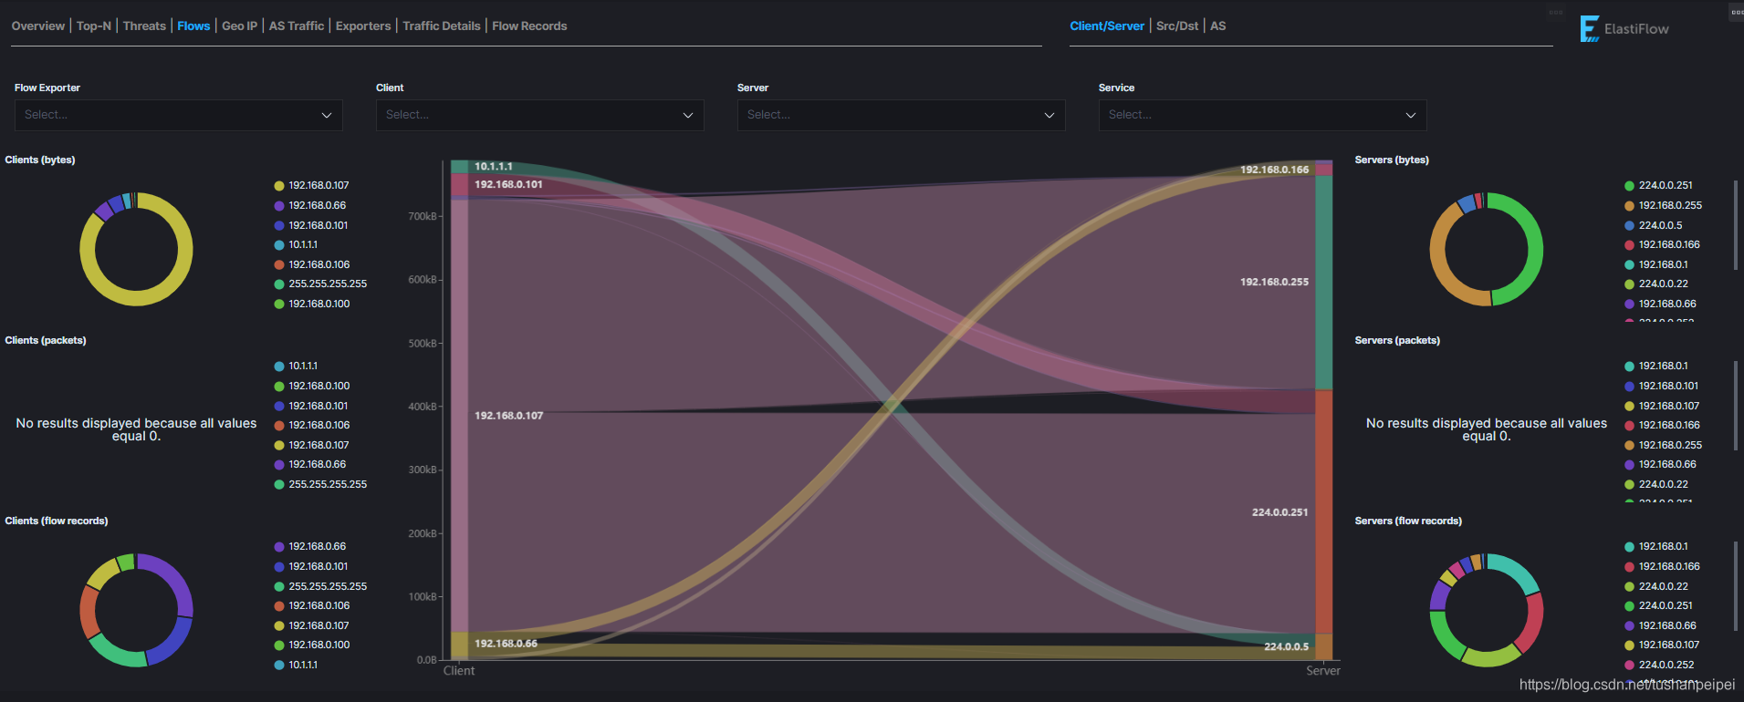Click 192.168.0.101 dot in Clients (bytes) legend
Viewport: 1744px width, 702px height.
coord(279,226)
